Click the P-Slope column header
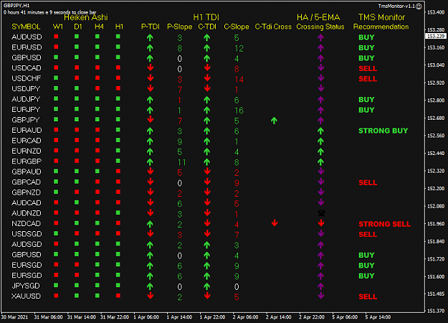 tap(180, 27)
